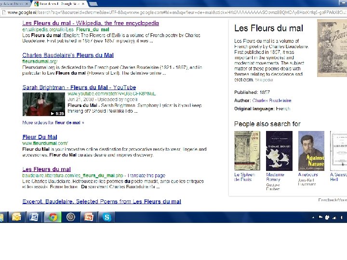Click the Action Center flag tray icon
The height and width of the screenshot is (260, 347).
320,217
